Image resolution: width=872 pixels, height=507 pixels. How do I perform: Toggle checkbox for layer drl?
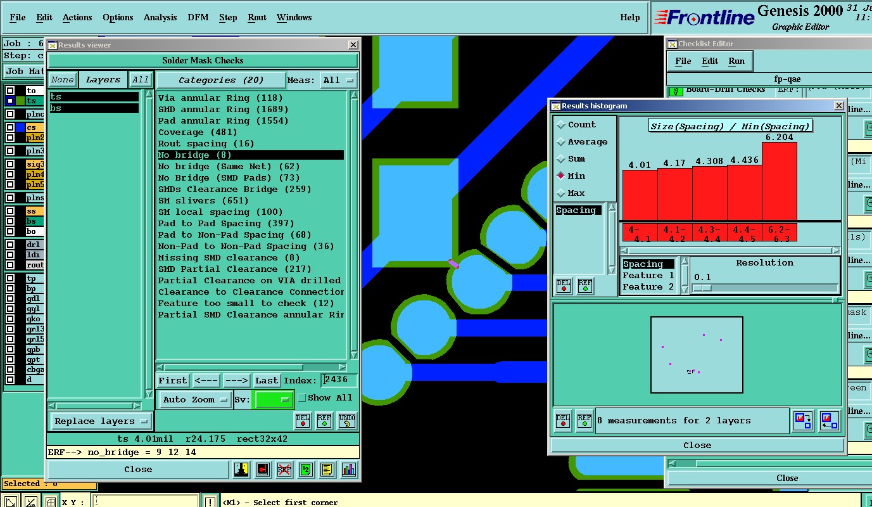[10, 245]
